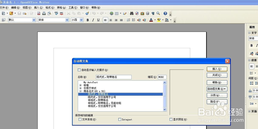The image size is (258, 129).
Task: Open the 编辑 menu
Action: (15, 7)
